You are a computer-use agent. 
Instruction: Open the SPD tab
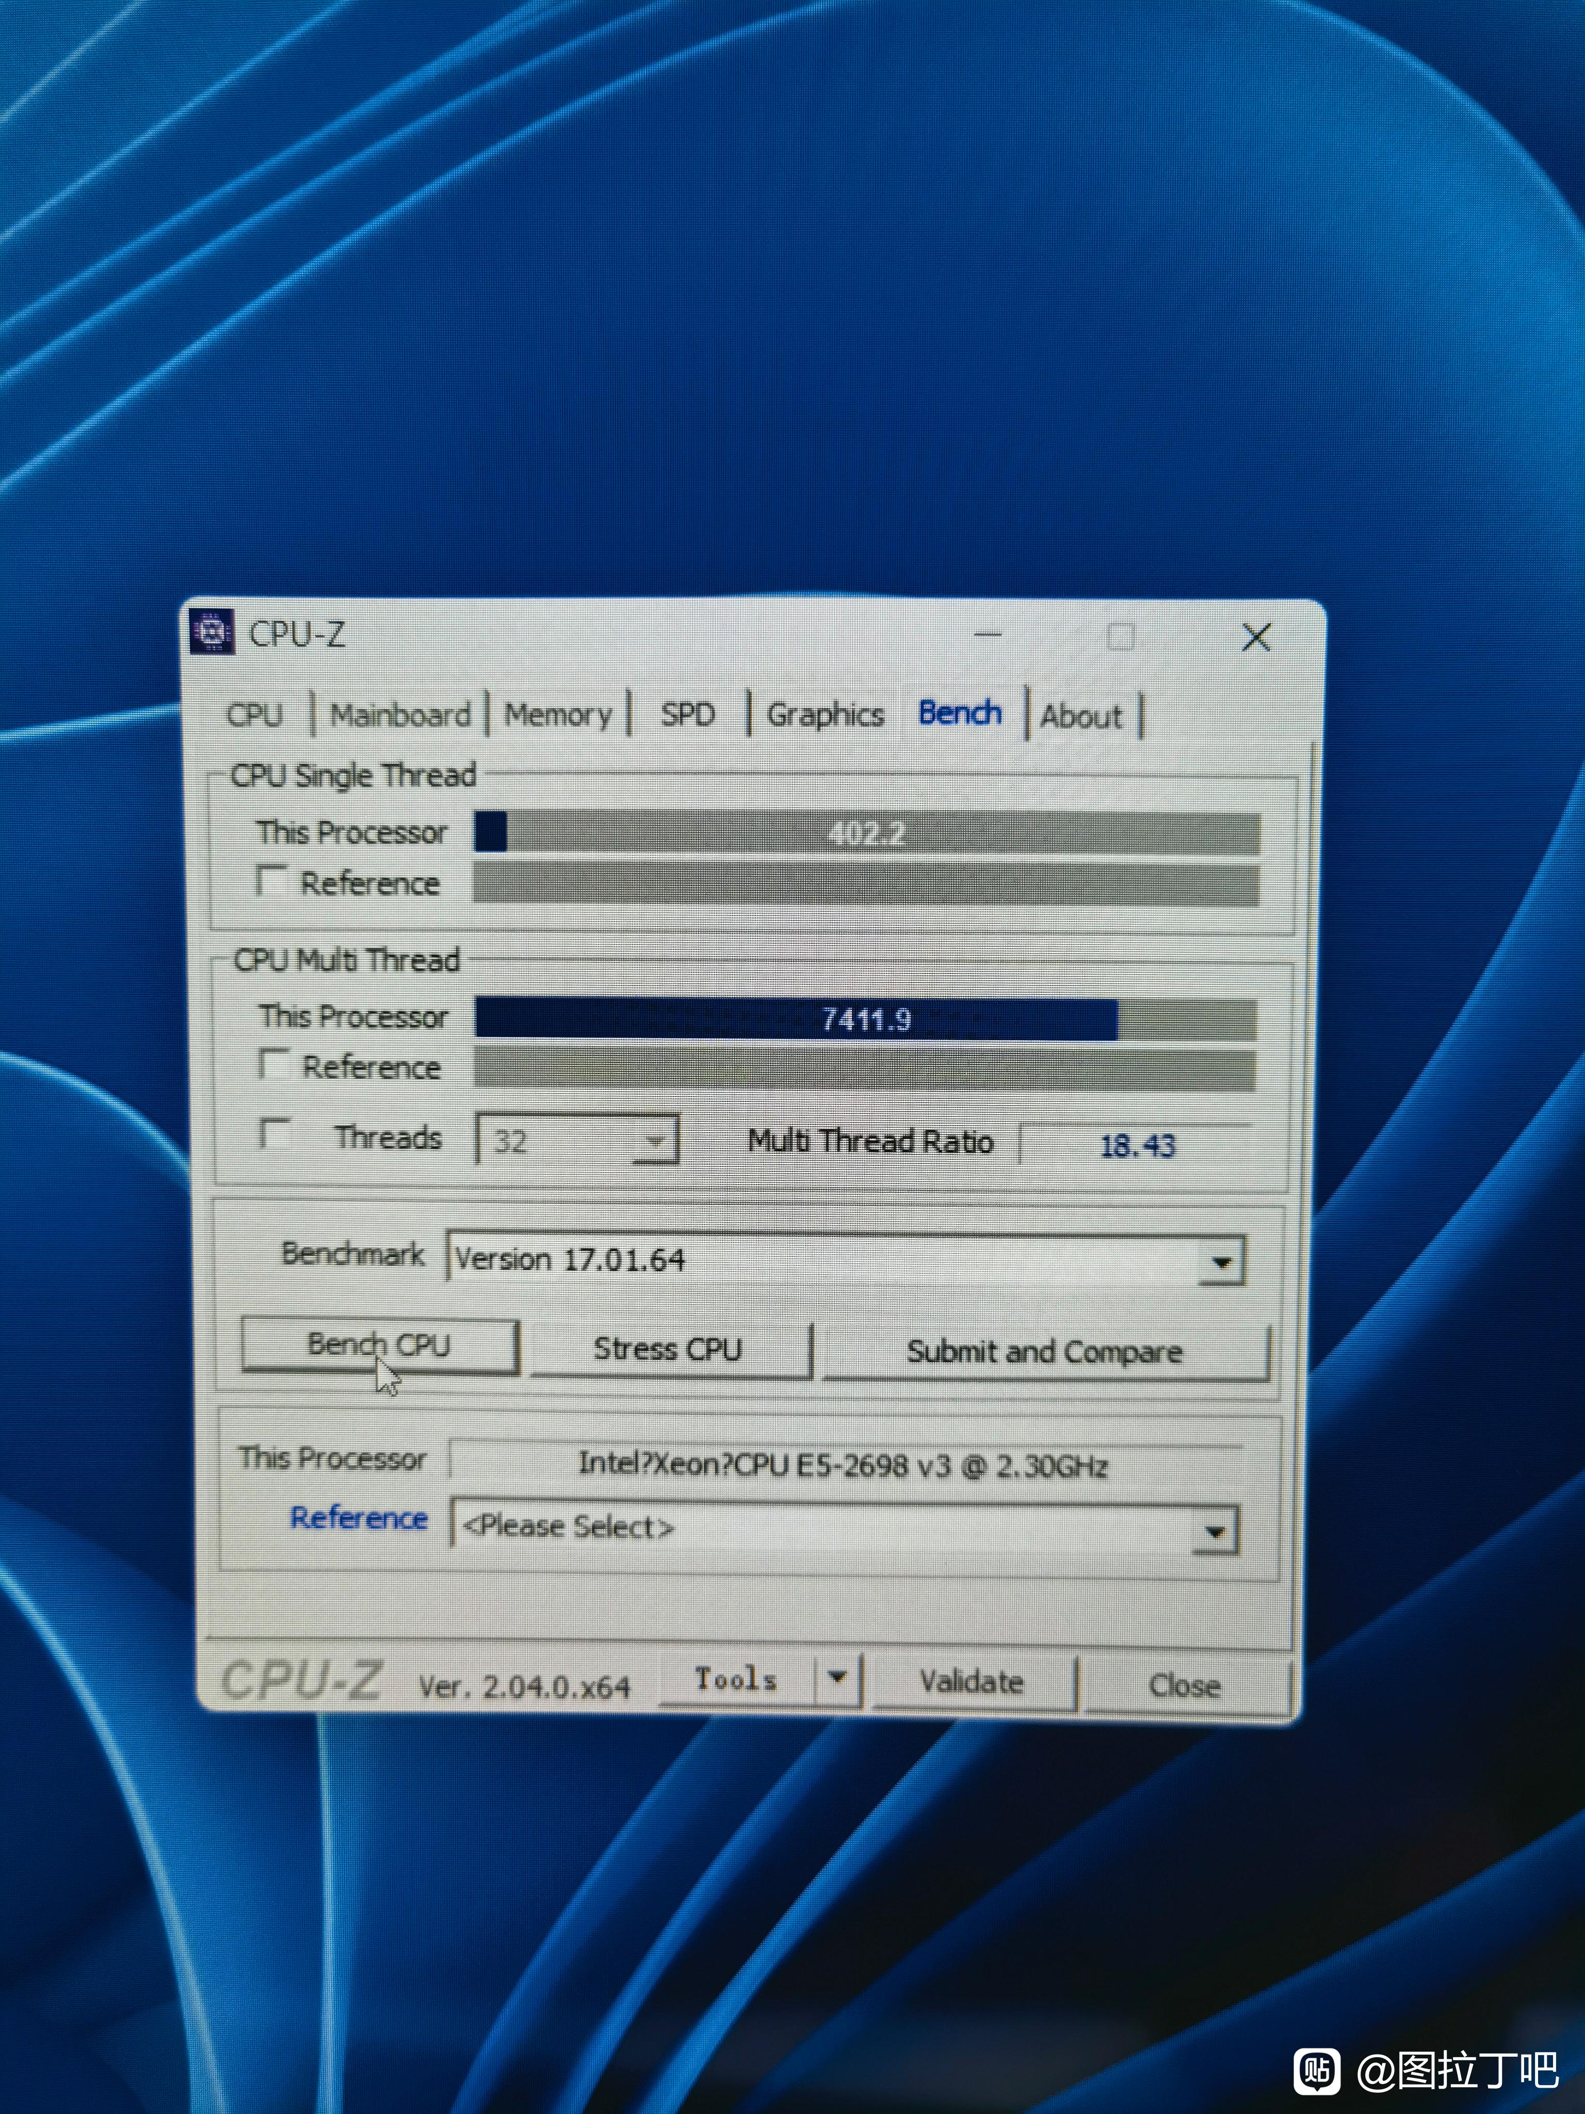[x=688, y=714]
